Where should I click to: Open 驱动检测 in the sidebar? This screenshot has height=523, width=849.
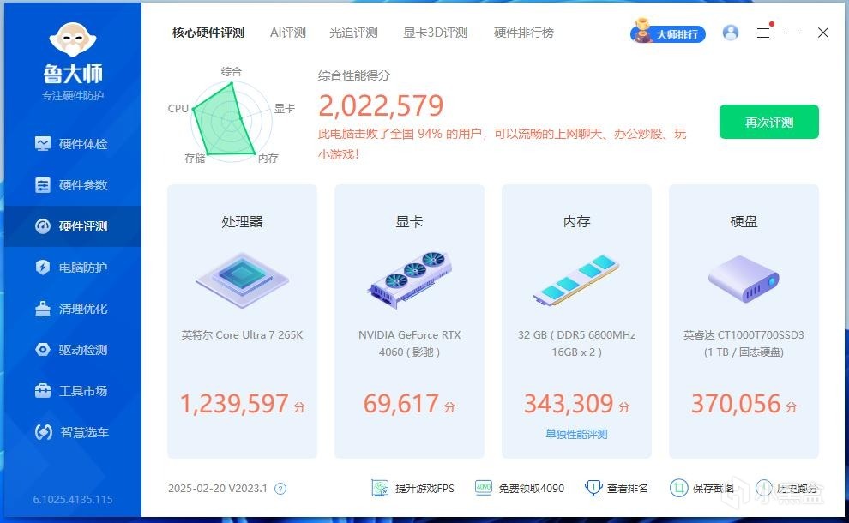[73, 350]
